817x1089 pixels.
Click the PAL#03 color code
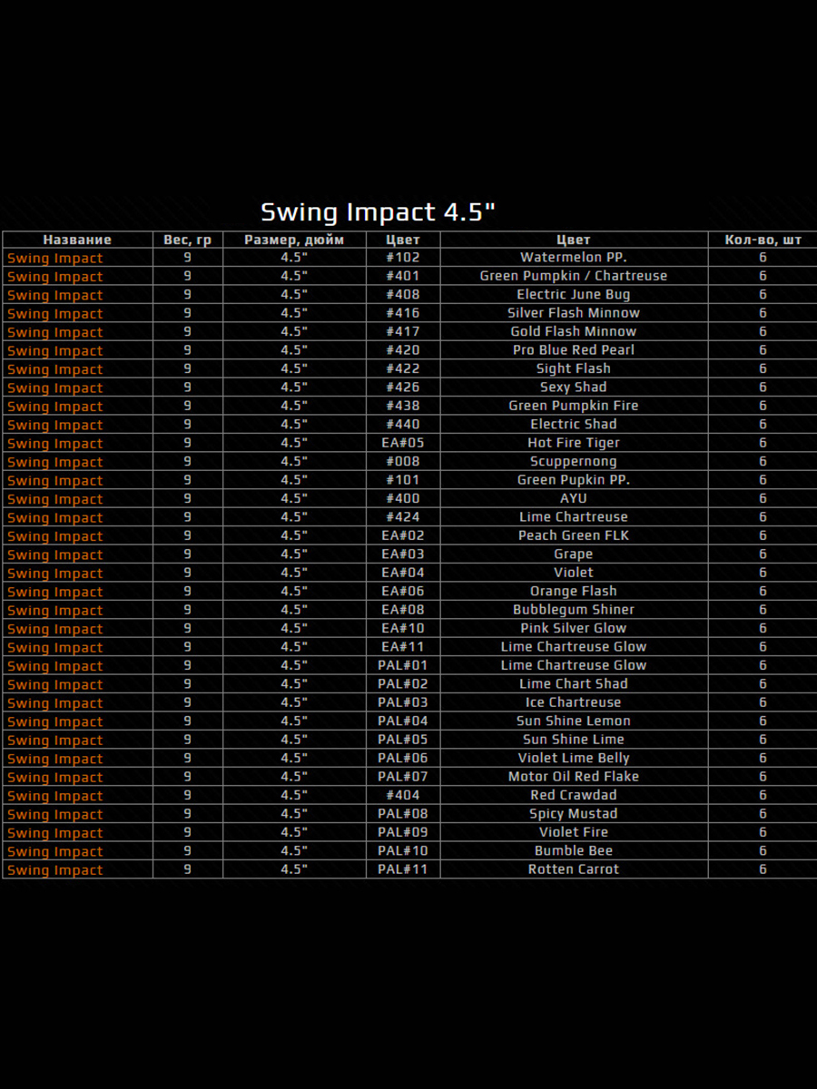(403, 702)
